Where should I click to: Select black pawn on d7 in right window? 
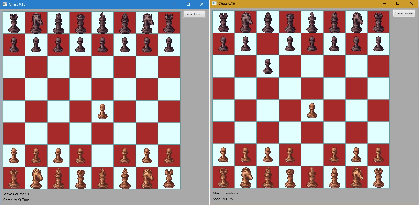(x=290, y=44)
